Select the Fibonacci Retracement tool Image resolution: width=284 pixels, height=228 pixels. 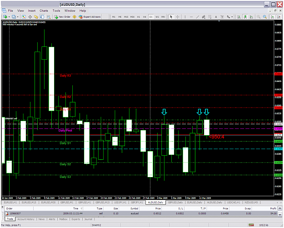[210, 17]
